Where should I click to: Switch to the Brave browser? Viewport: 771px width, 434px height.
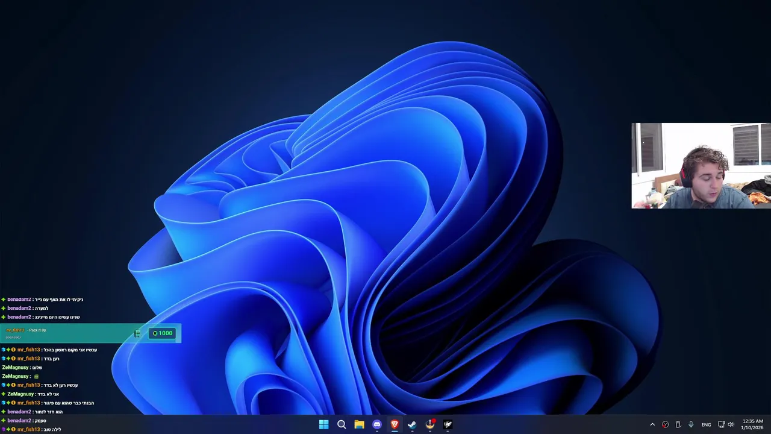[x=395, y=424]
